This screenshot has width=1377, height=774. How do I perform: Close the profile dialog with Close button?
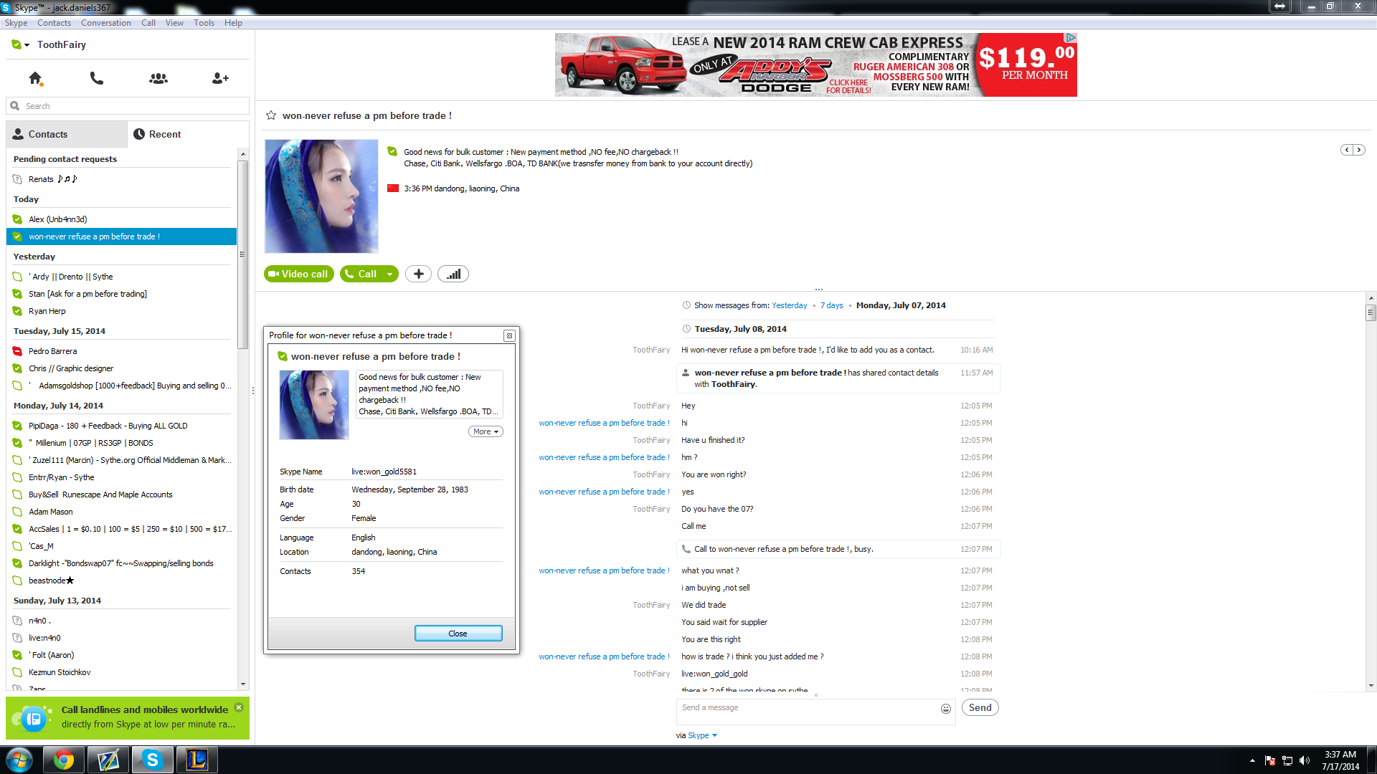tap(458, 634)
